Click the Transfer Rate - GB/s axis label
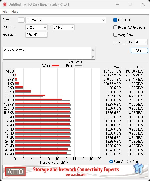 tap(54, 163)
